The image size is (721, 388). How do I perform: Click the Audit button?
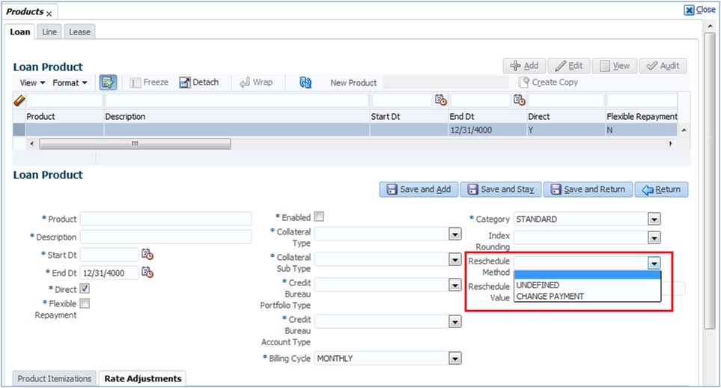(x=663, y=66)
